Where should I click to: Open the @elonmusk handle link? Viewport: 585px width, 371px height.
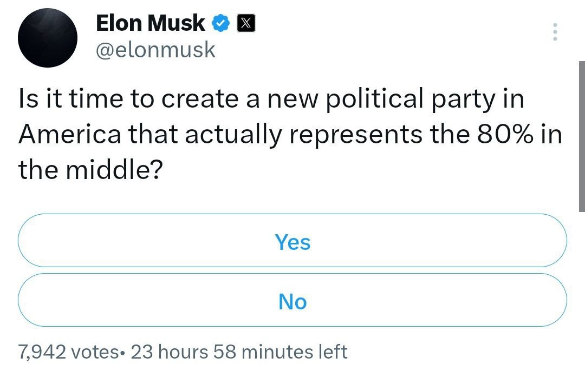pos(156,50)
